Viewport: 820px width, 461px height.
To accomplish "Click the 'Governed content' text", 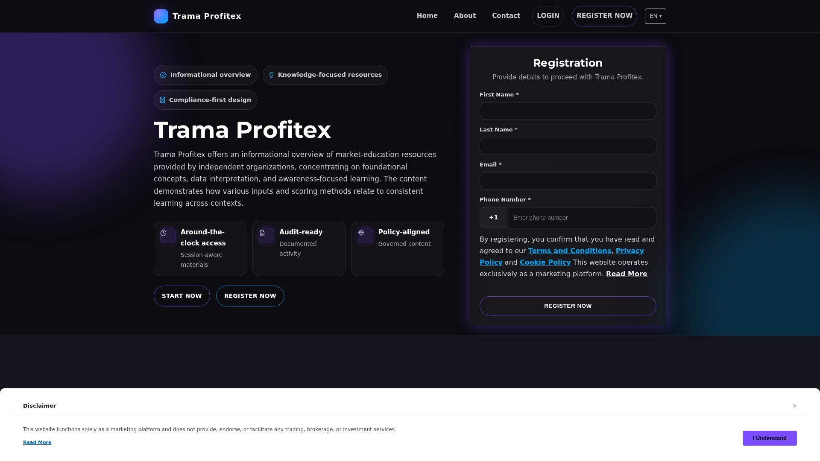I will click(404, 244).
